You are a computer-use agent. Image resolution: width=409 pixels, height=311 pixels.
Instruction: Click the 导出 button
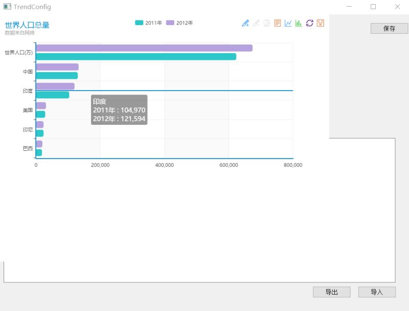tap(331, 292)
